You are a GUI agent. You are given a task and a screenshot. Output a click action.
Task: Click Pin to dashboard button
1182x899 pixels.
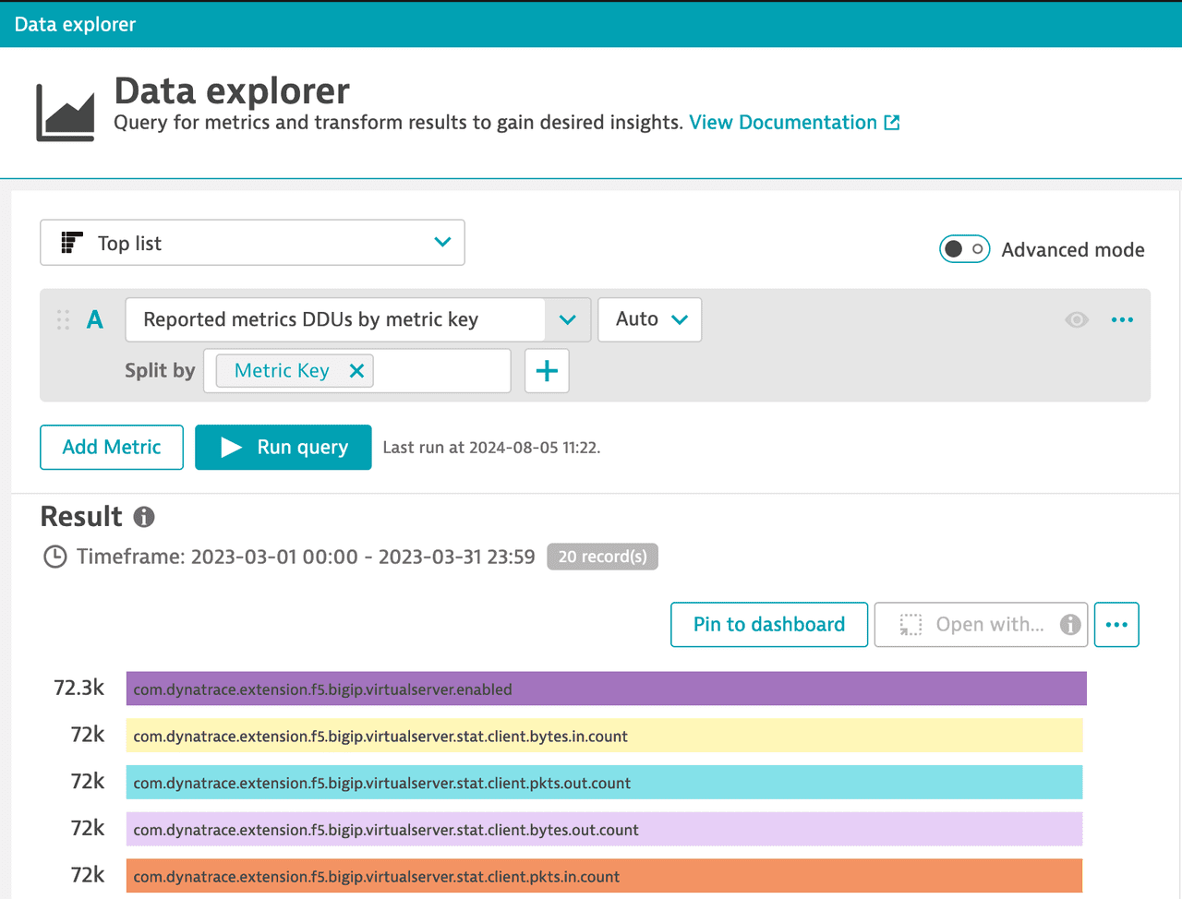[x=769, y=625]
